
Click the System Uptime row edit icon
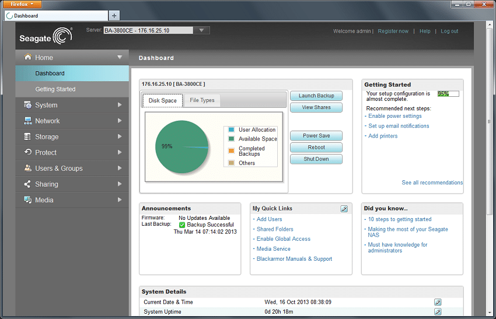tap(438, 312)
